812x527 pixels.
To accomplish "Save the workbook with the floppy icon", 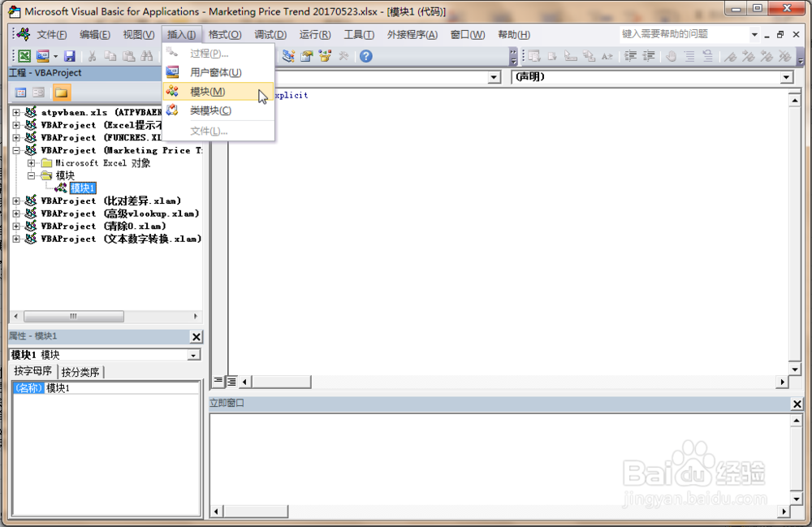I will point(69,56).
